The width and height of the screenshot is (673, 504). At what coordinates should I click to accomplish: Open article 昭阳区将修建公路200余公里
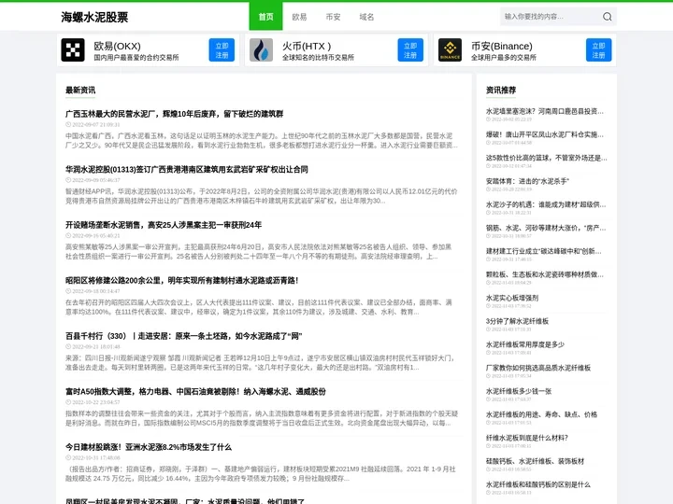click(x=182, y=280)
